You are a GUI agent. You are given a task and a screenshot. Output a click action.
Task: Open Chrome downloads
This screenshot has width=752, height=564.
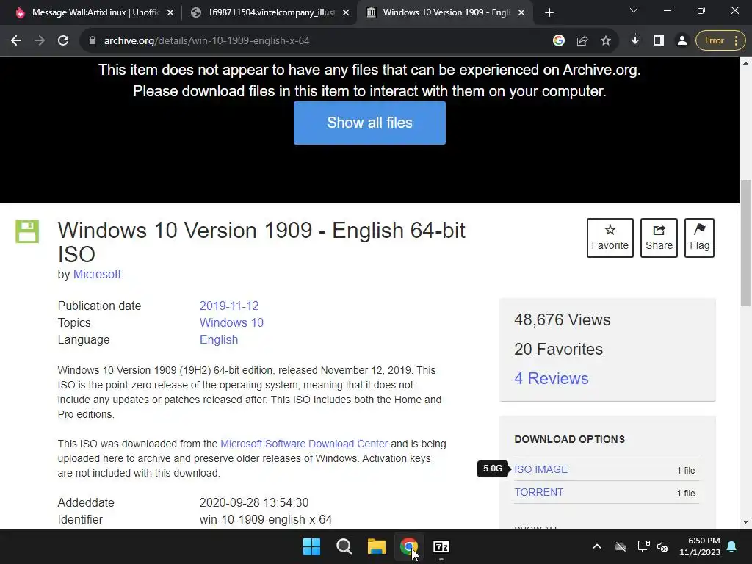pos(635,41)
